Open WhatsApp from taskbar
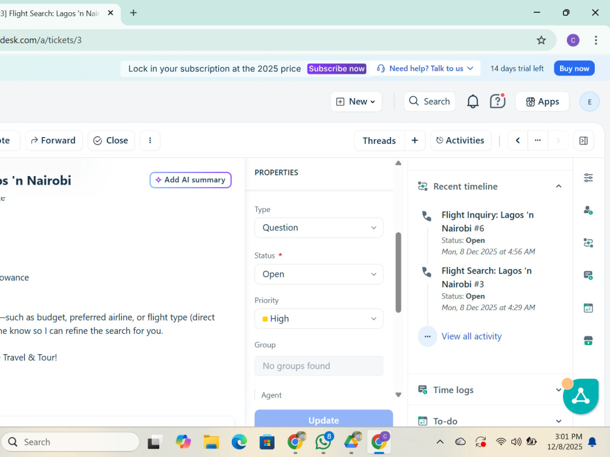 pos(324,442)
